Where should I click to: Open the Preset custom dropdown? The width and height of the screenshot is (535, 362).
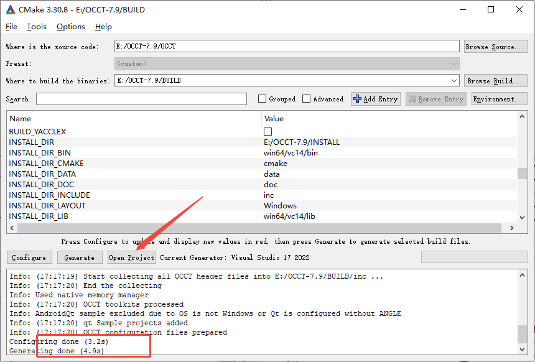pyautogui.click(x=287, y=63)
